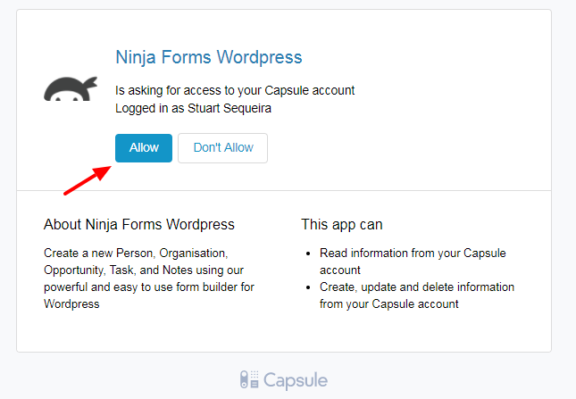576x399 pixels.
Task: Click the Ninja Forms ninja logo
Action: tap(70, 89)
